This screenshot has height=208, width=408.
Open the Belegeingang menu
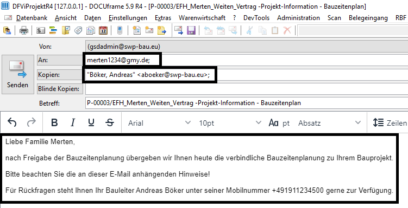368,18
